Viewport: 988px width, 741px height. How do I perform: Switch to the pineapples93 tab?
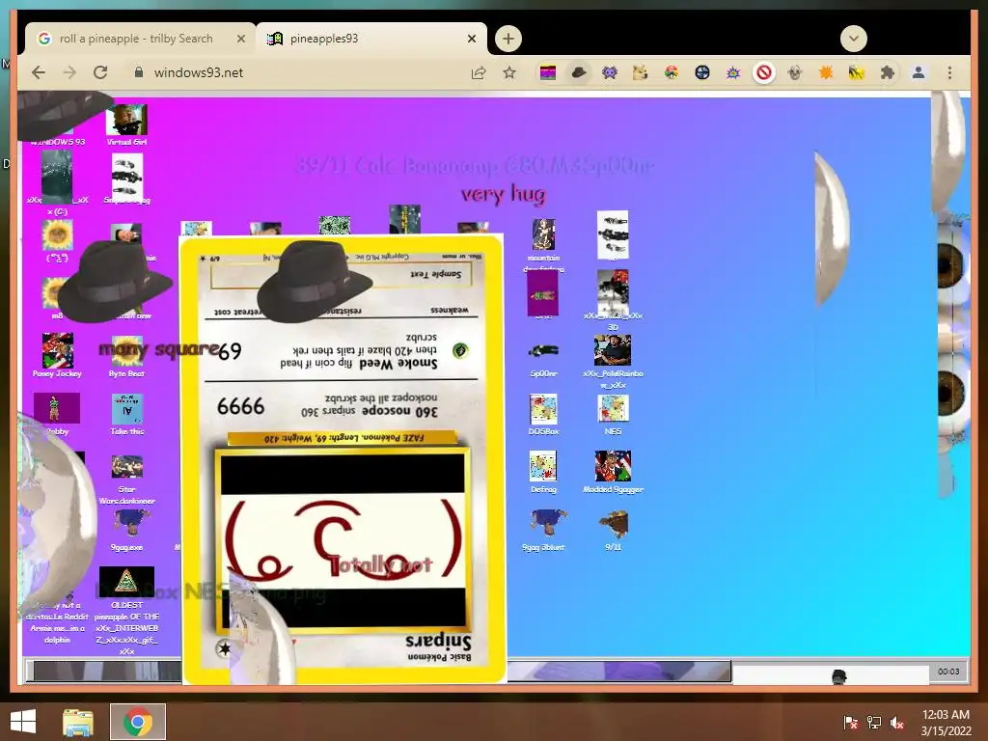(371, 39)
